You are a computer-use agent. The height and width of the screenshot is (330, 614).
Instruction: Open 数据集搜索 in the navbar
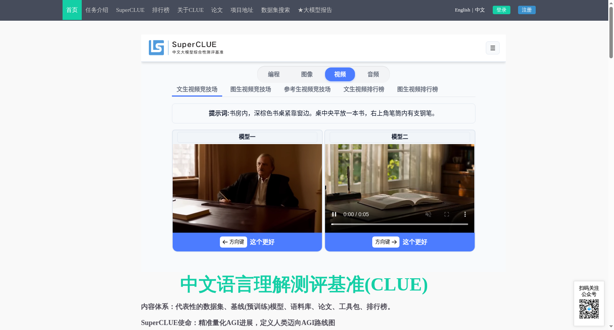click(276, 10)
